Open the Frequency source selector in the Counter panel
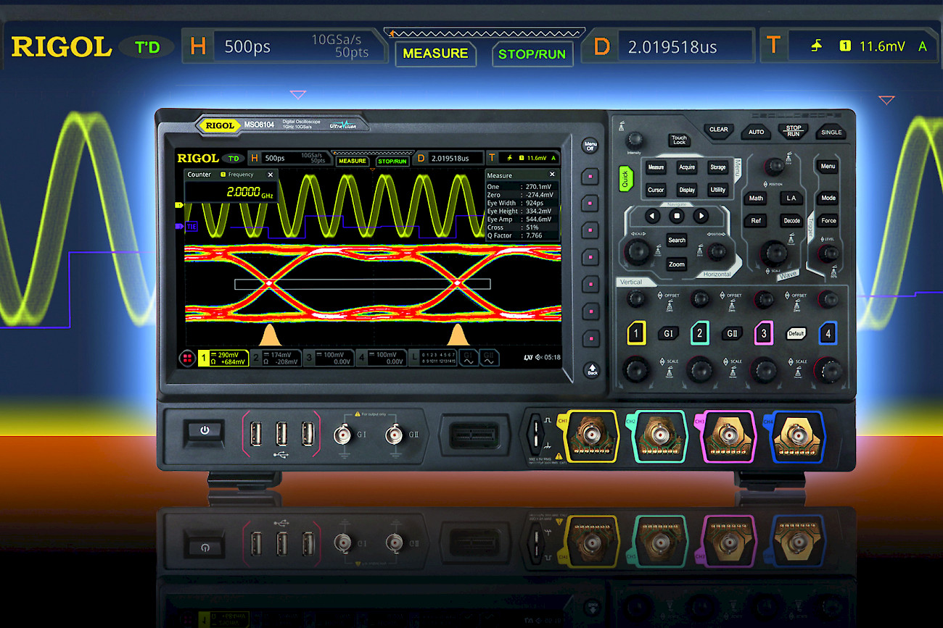Viewport: 943px width, 628px height. click(237, 175)
